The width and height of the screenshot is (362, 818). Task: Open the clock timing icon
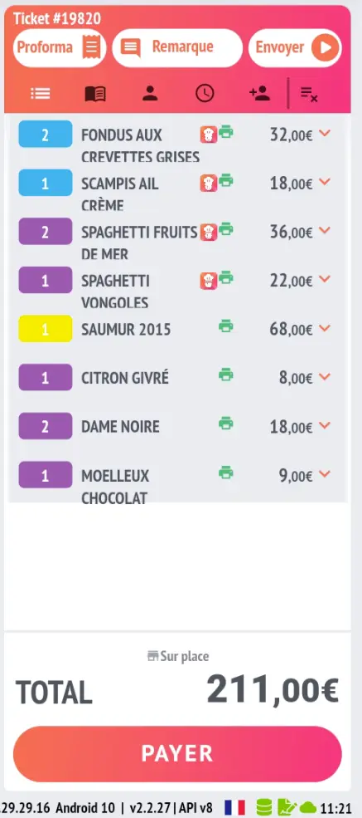click(205, 94)
